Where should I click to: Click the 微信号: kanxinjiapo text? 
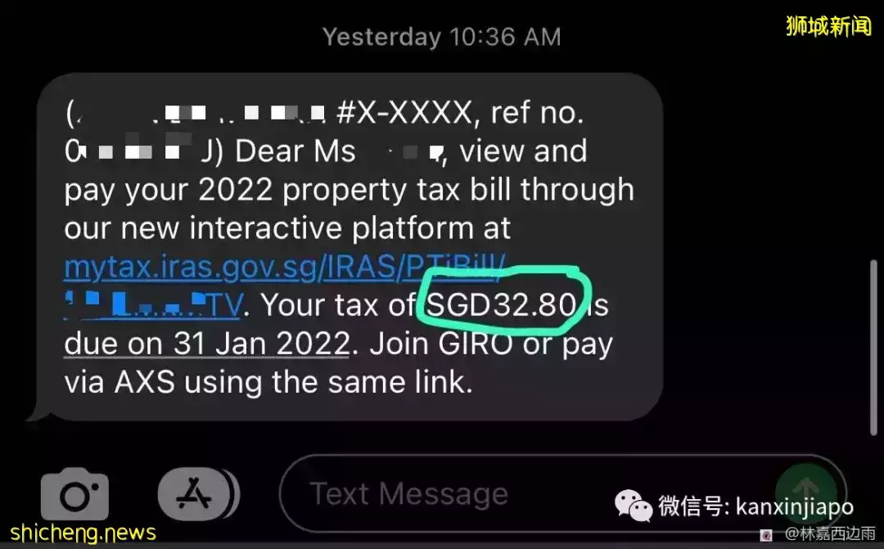coord(755,506)
